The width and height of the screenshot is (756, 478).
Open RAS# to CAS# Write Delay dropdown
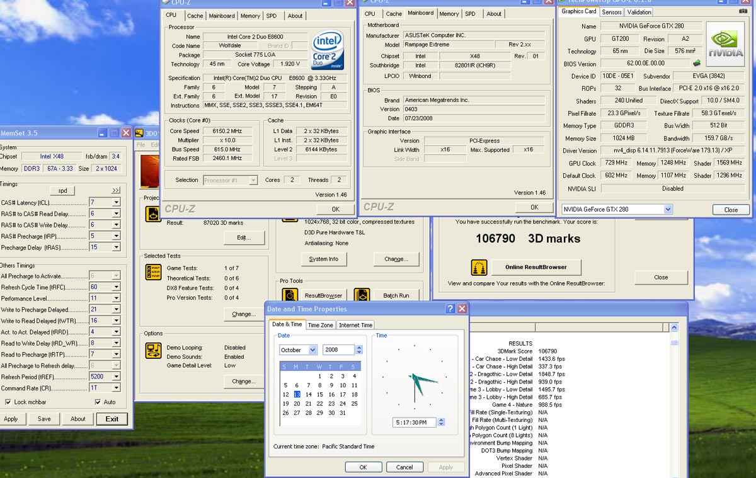(116, 225)
